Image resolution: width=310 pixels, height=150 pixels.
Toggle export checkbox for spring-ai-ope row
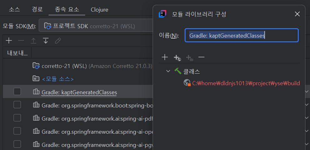coord(17,131)
